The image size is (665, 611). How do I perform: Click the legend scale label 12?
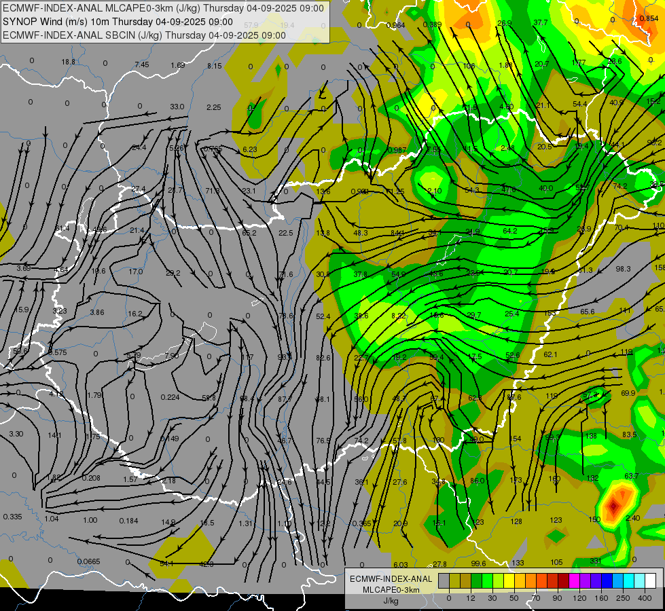pyautogui.click(x=471, y=598)
